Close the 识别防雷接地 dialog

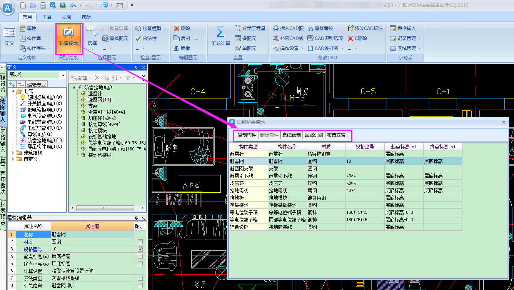[x=504, y=122]
